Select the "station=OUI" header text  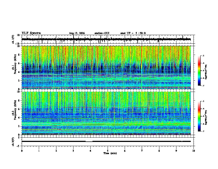click(x=102, y=33)
